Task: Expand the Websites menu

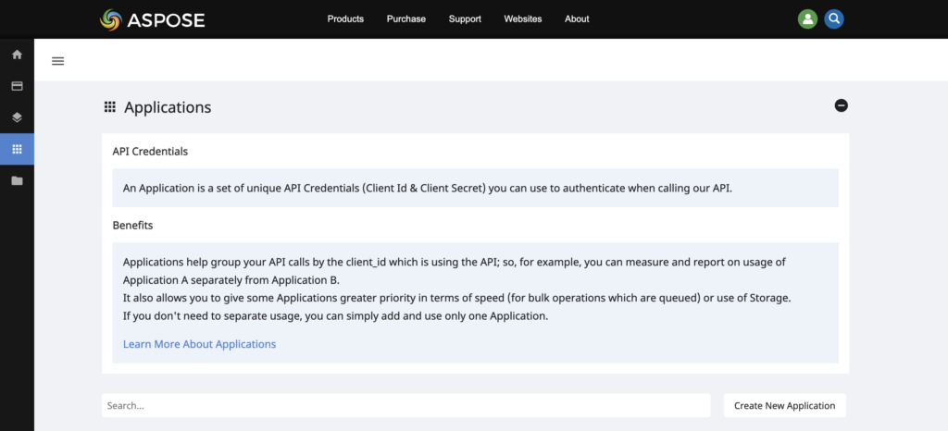Action: [523, 18]
